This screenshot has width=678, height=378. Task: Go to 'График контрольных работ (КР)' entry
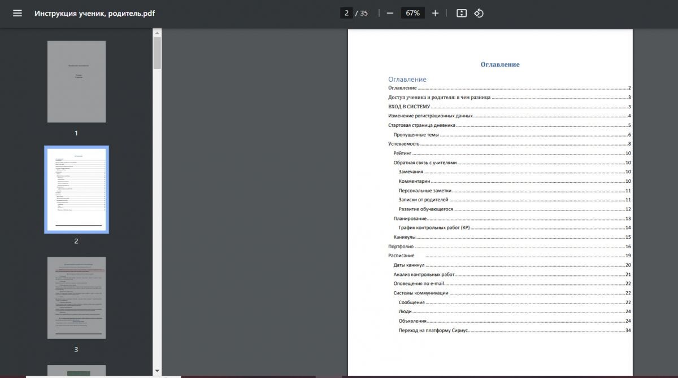pyautogui.click(x=514, y=228)
